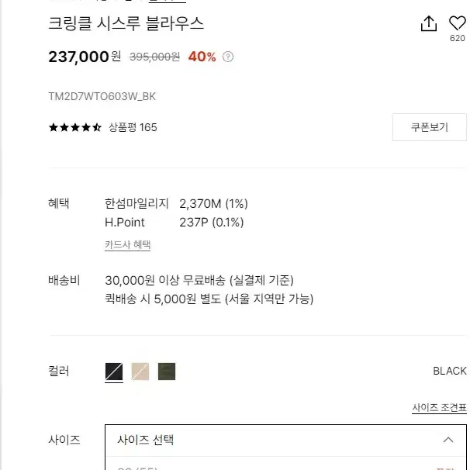The width and height of the screenshot is (470, 470).
Task: Click the 620 likes count
Action: tap(458, 38)
